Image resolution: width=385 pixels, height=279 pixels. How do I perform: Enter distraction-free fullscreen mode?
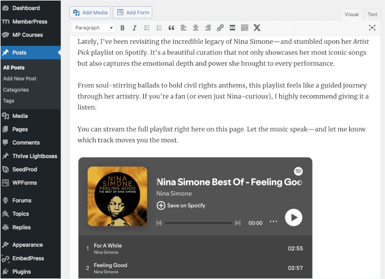[x=372, y=28]
